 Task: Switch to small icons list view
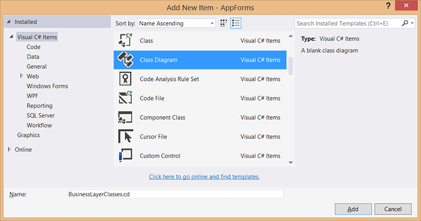click(236, 23)
